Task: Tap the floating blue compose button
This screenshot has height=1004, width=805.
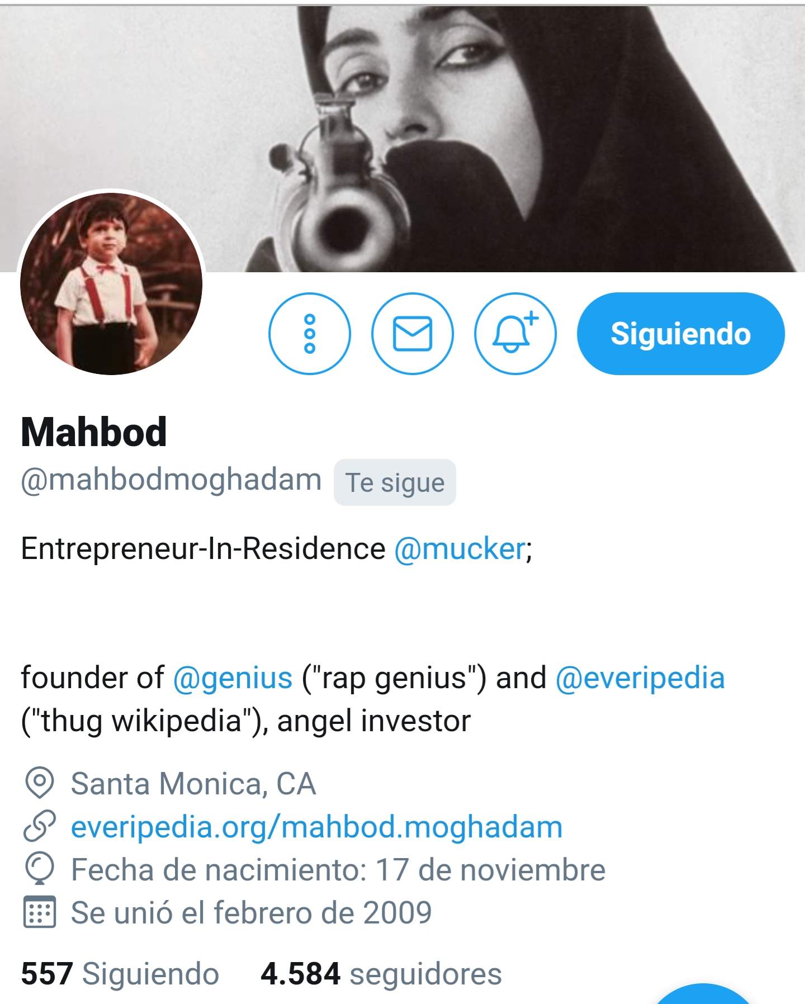Action: click(x=703, y=995)
